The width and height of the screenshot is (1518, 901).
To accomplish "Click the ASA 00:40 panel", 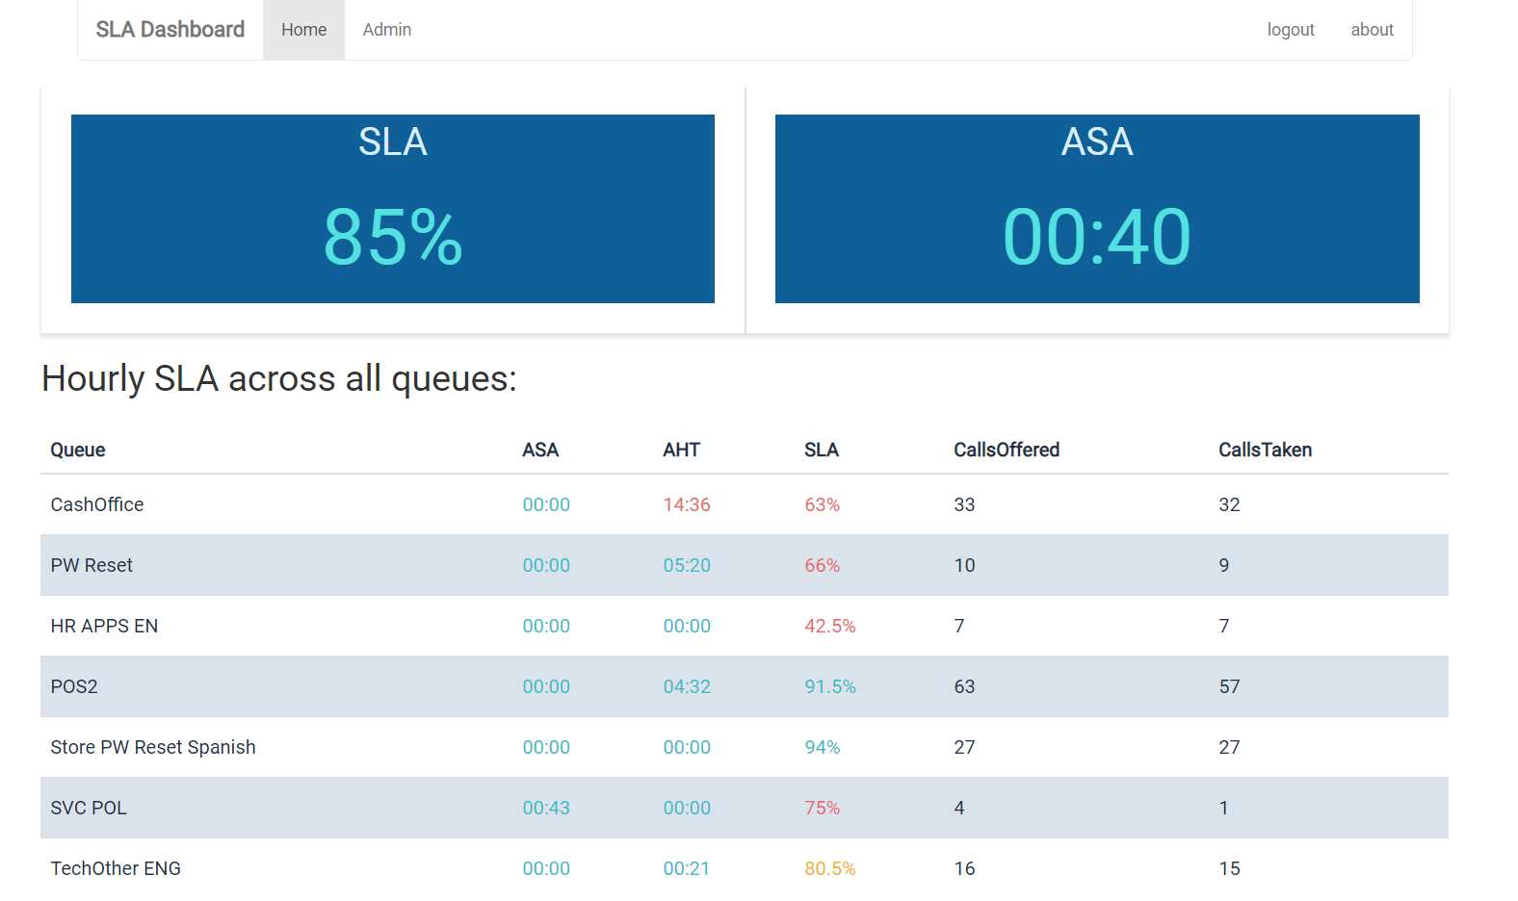I will pyautogui.click(x=1097, y=209).
